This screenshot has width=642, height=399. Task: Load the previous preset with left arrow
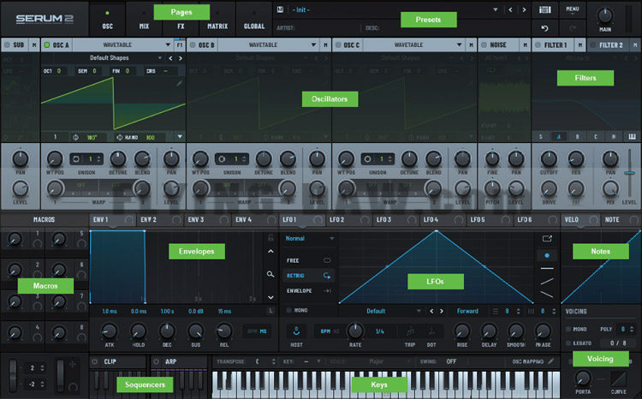[510, 9]
